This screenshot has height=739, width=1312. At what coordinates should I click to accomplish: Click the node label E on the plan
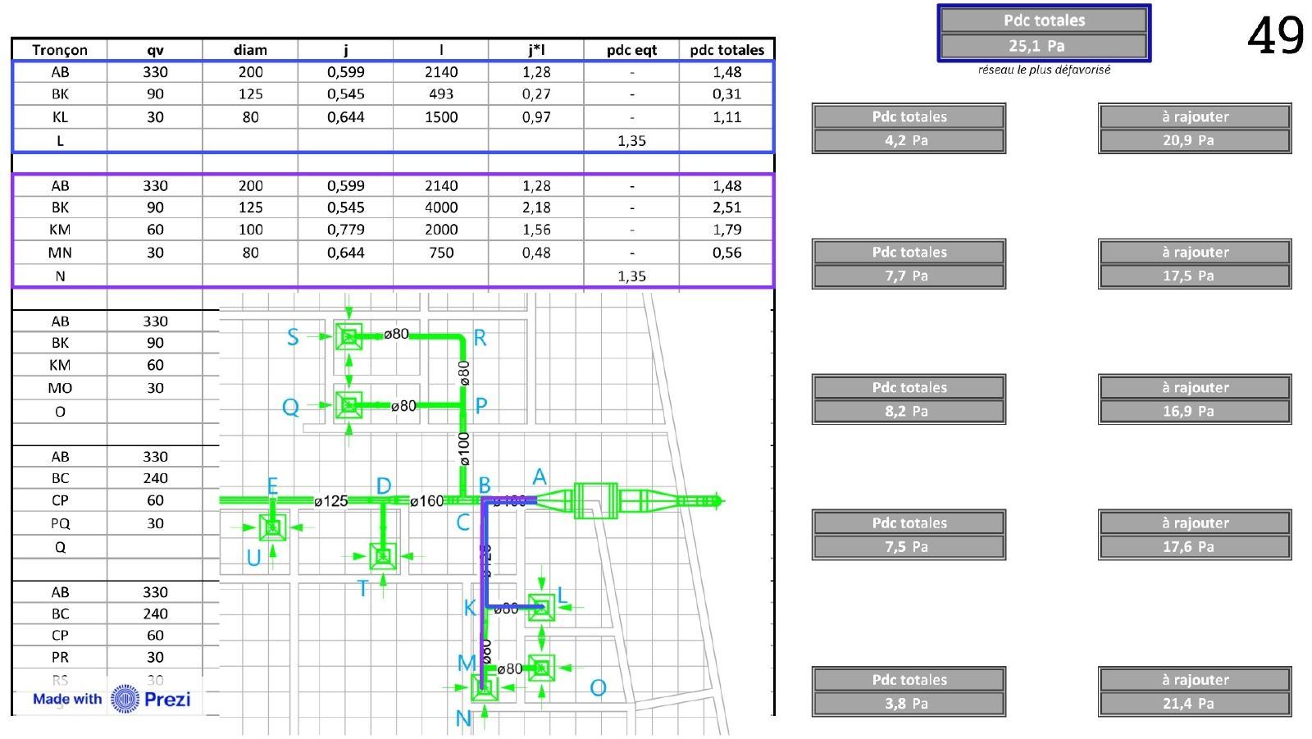pyautogui.click(x=272, y=487)
